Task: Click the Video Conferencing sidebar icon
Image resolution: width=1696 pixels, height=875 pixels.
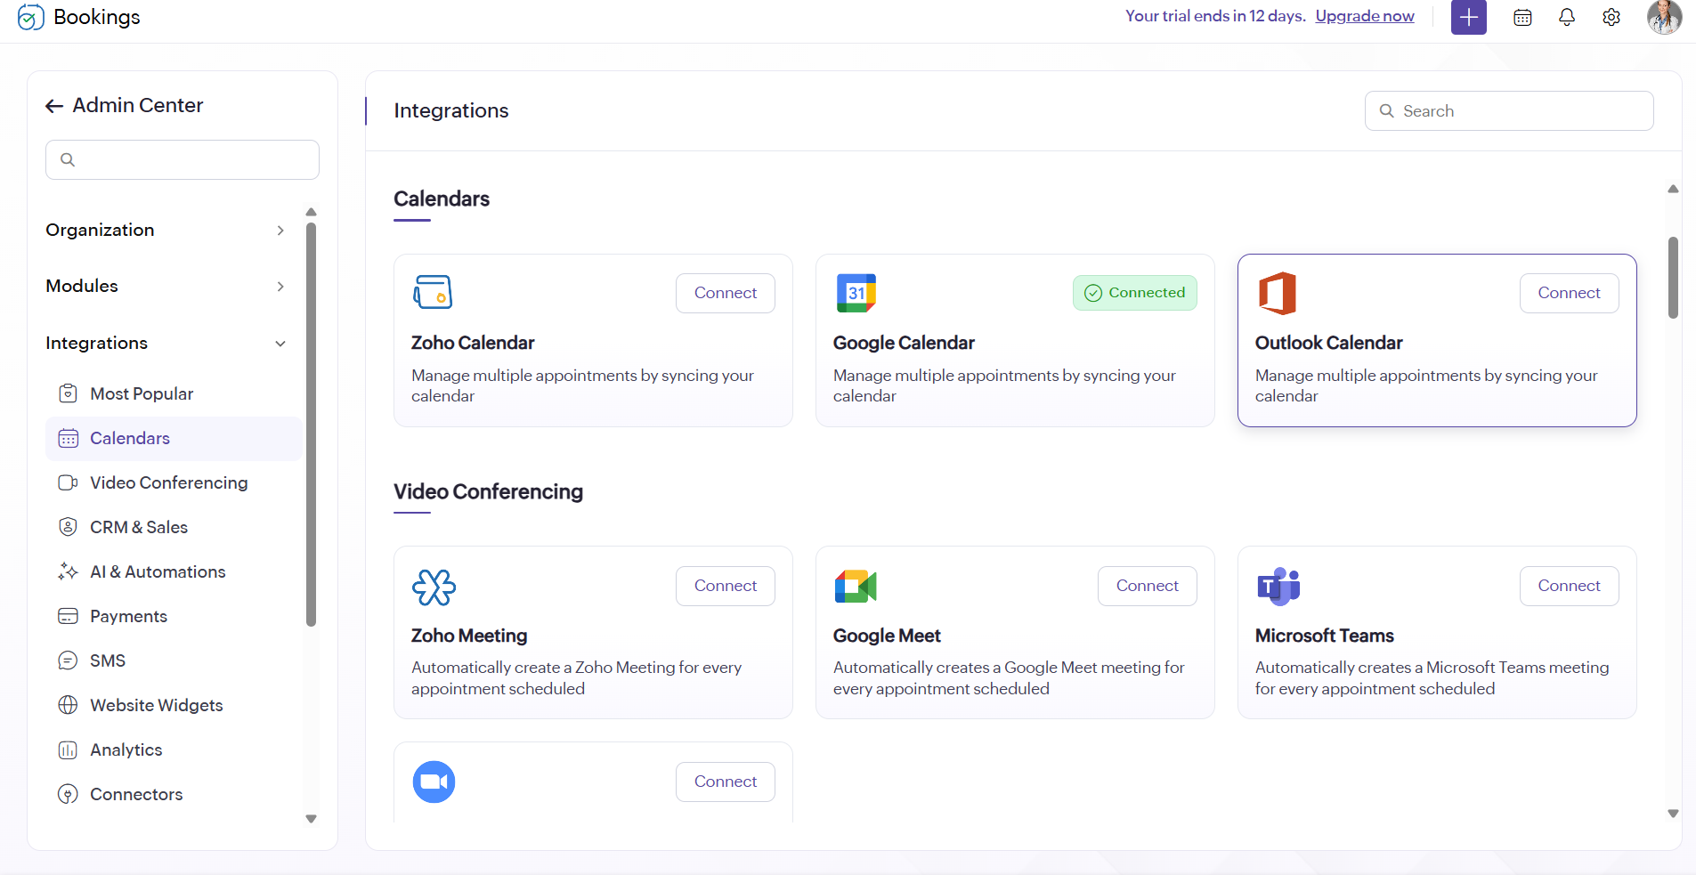Action: pyautogui.click(x=68, y=482)
